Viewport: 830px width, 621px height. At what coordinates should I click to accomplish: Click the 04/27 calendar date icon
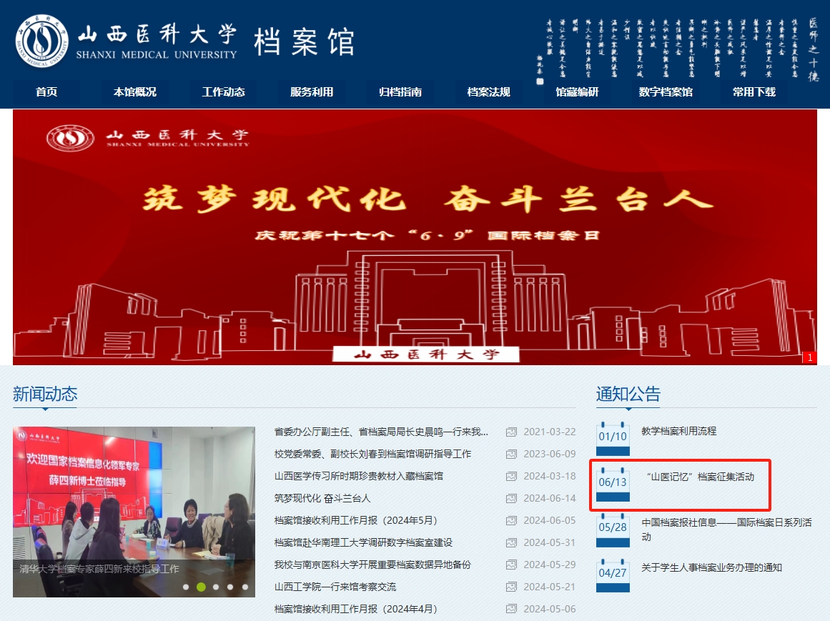[613, 574]
